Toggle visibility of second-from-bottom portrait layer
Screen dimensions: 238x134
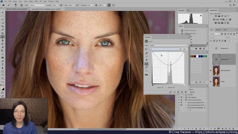pos(210,70)
